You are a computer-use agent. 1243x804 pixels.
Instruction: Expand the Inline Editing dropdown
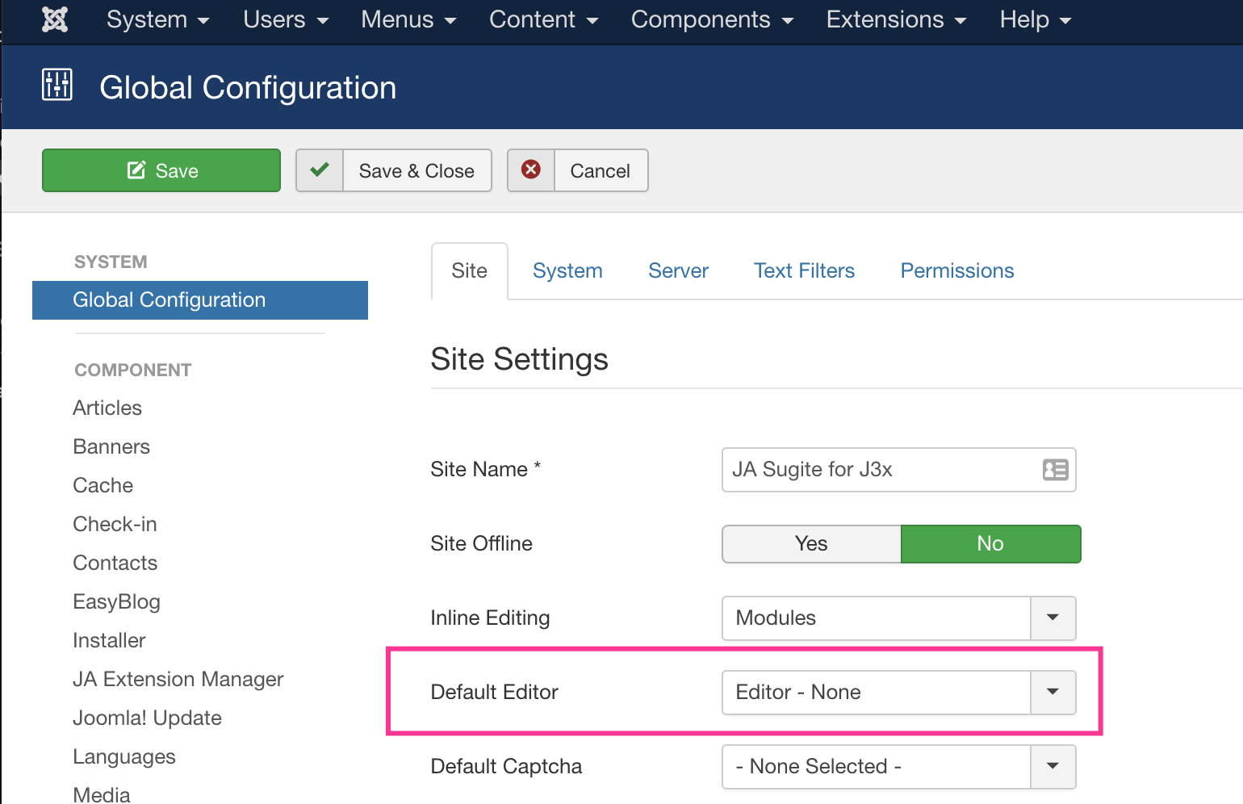1053,618
